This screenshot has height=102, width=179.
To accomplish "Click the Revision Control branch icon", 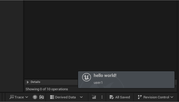I will tap(140, 97).
